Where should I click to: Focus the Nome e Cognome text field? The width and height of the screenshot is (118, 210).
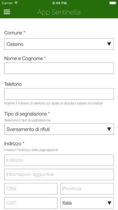point(59,68)
